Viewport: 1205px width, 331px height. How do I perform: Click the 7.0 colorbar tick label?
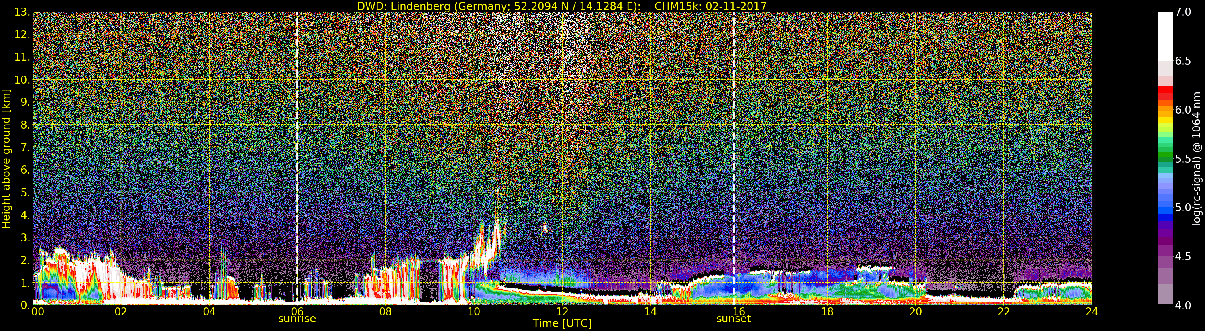pos(1183,12)
